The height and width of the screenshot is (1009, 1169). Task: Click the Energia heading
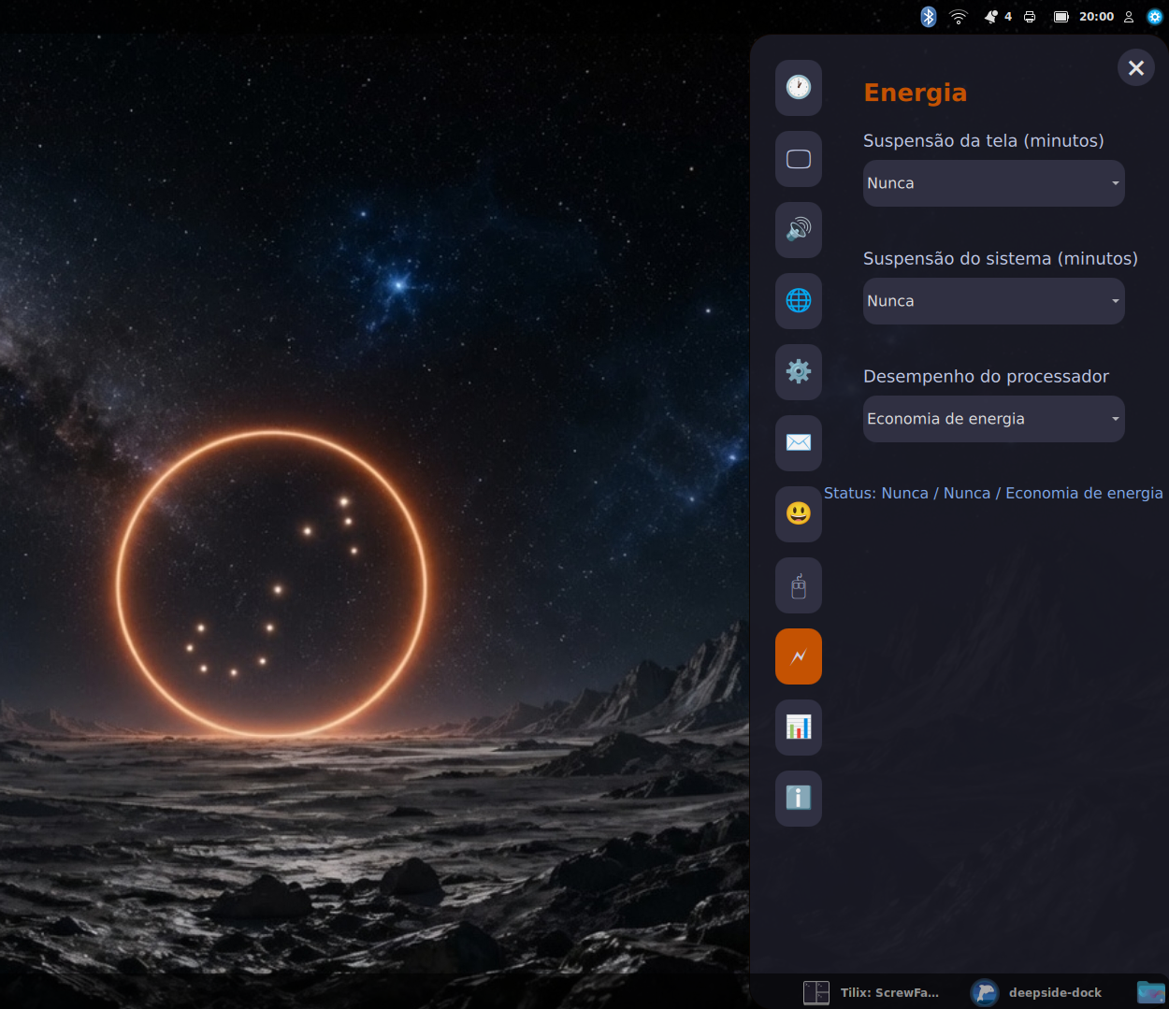click(916, 93)
